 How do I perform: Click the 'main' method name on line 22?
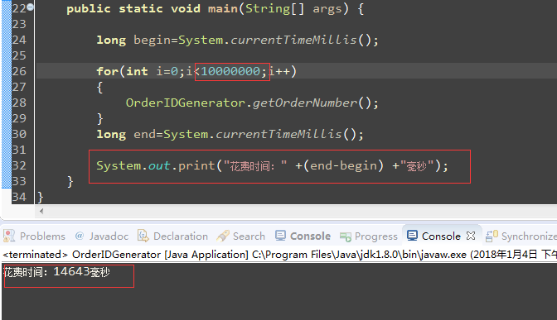pyautogui.click(x=223, y=8)
